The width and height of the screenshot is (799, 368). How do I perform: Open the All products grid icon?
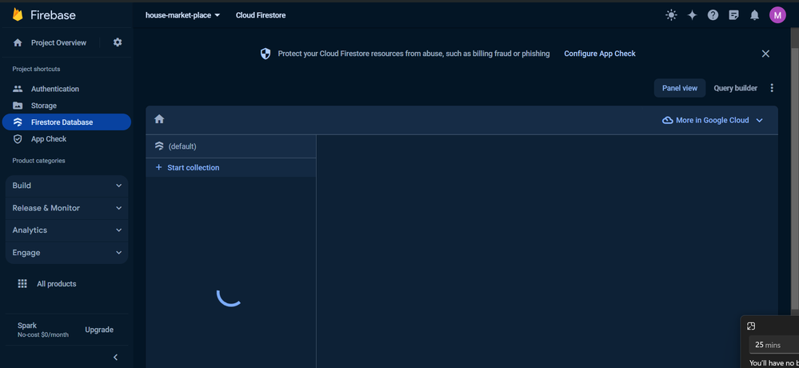pyautogui.click(x=22, y=284)
